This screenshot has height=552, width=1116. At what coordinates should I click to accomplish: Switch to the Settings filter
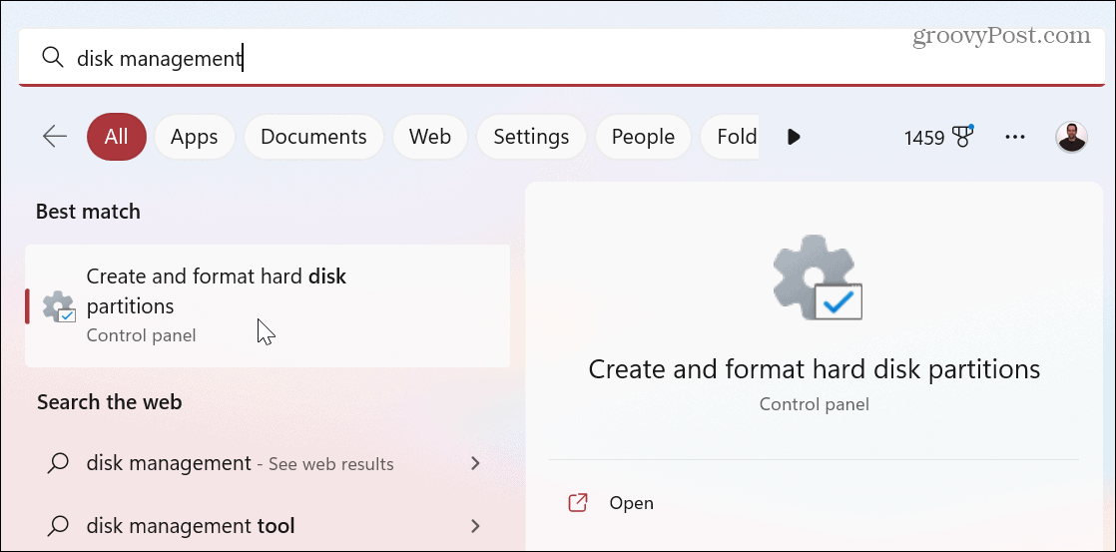tap(531, 137)
